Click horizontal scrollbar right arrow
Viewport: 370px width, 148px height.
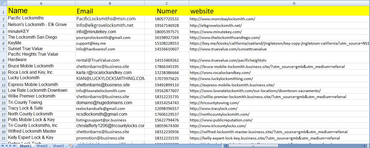click(365, 146)
